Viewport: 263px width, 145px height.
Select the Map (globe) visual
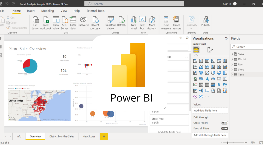click(x=195, y=79)
